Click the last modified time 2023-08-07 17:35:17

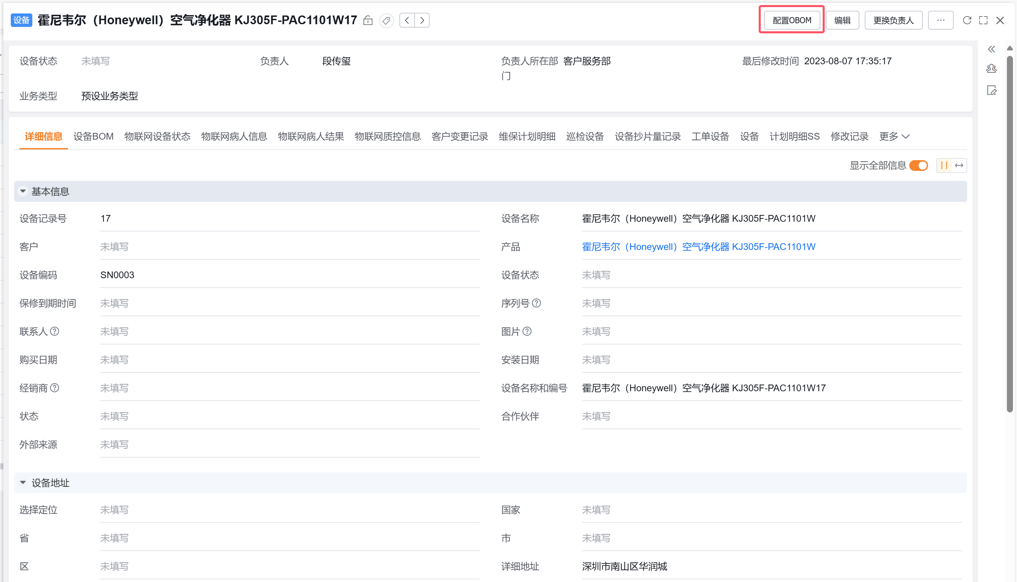tap(848, 61)
